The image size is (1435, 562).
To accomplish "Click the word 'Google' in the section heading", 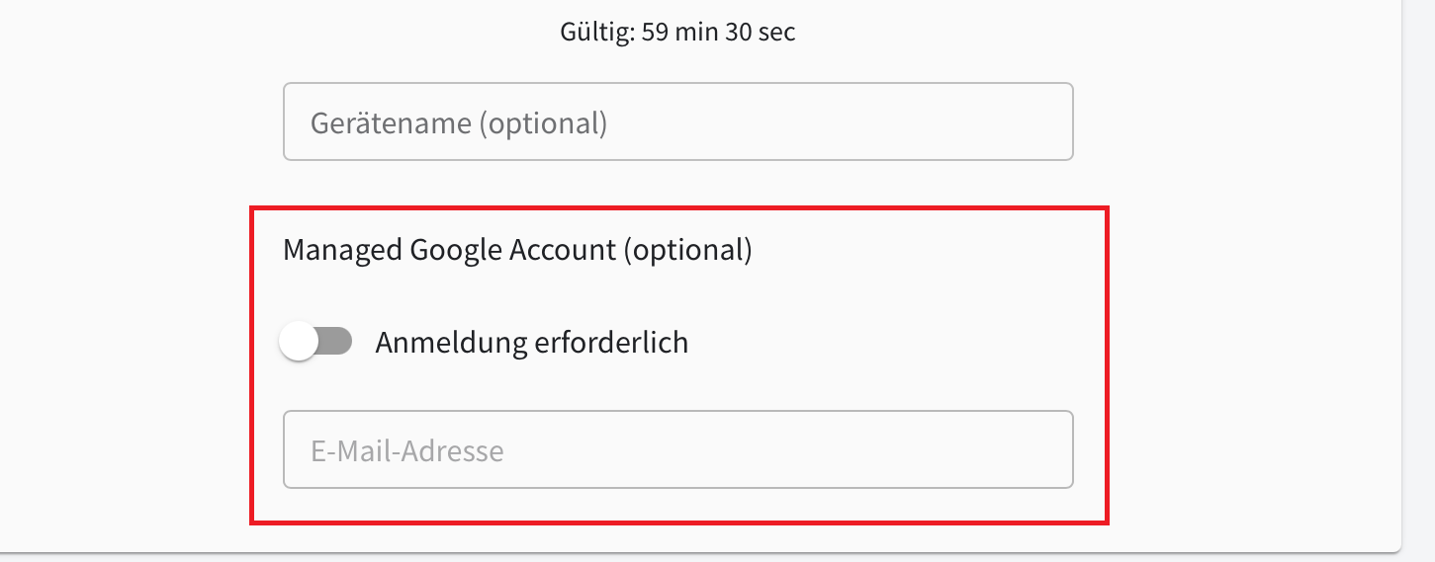I will pos(456,251).
